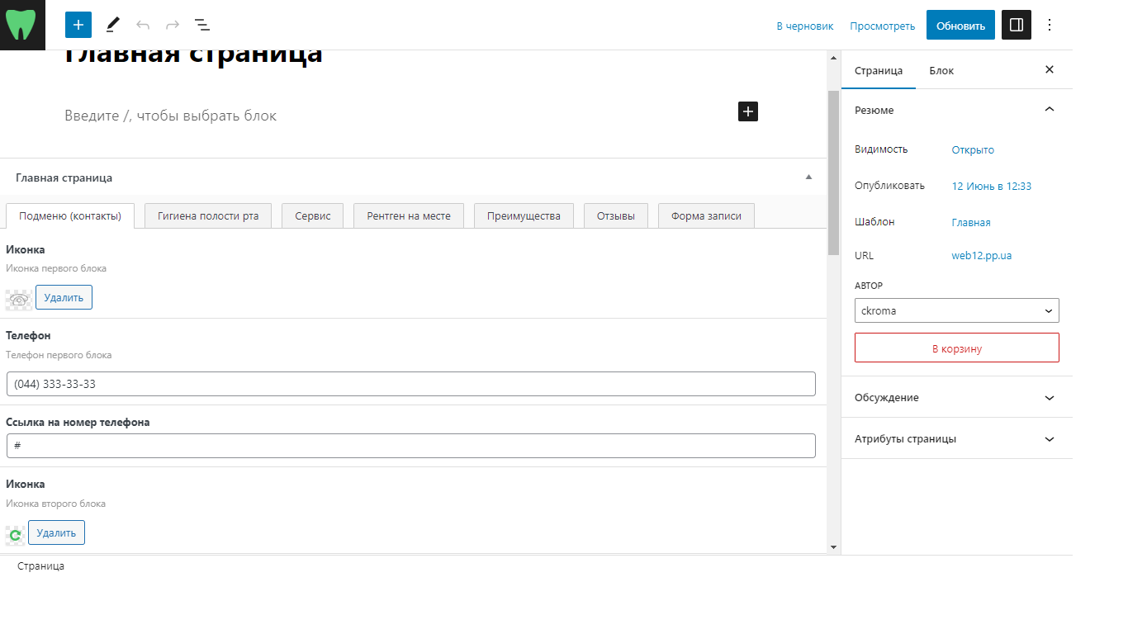
Task: Switch to the Блок sidebar tab
Action: [941, 70]
